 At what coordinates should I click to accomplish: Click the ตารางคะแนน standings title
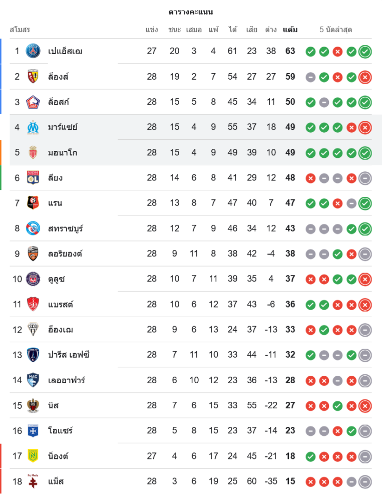click(x=191, y=12)
